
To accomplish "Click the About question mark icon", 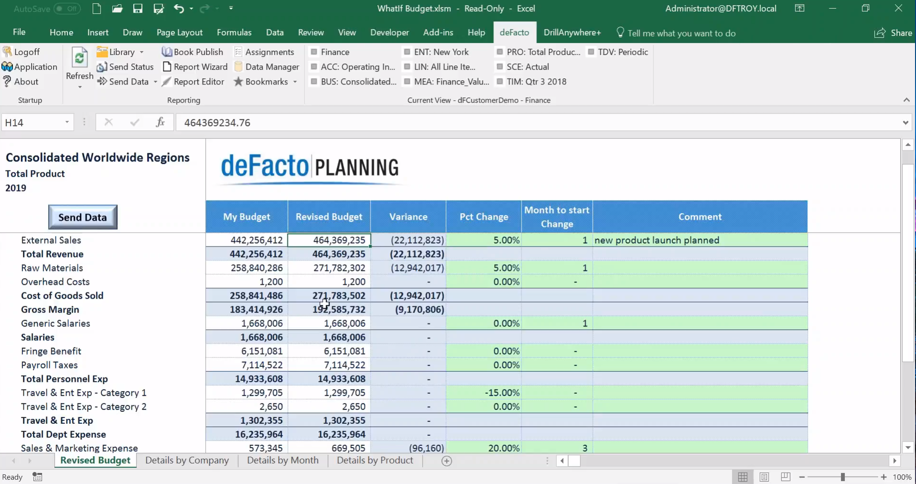I will 7,82.
